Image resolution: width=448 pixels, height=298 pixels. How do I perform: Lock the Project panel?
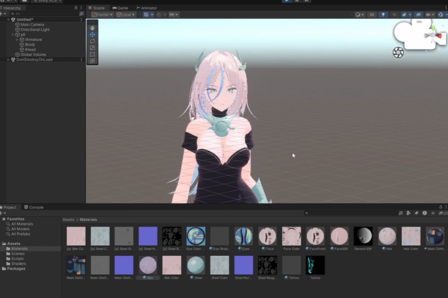pos(441,207)
